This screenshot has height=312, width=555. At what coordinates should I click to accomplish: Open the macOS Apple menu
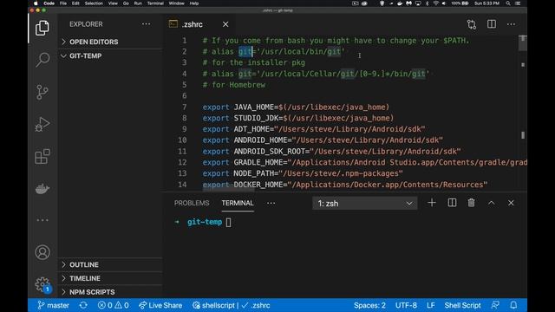point(36,3)
